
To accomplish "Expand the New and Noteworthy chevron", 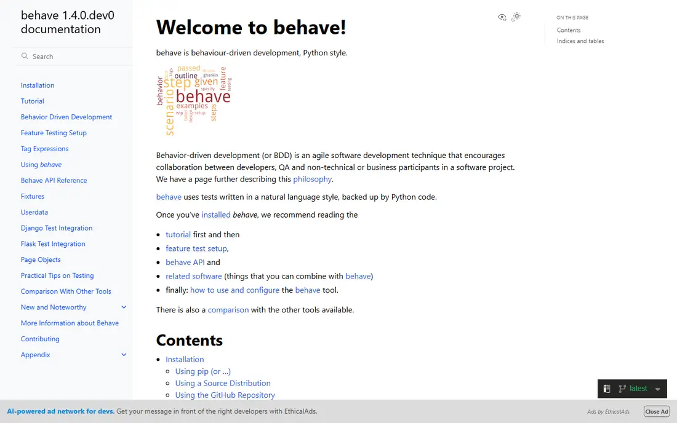I will 124,307.
